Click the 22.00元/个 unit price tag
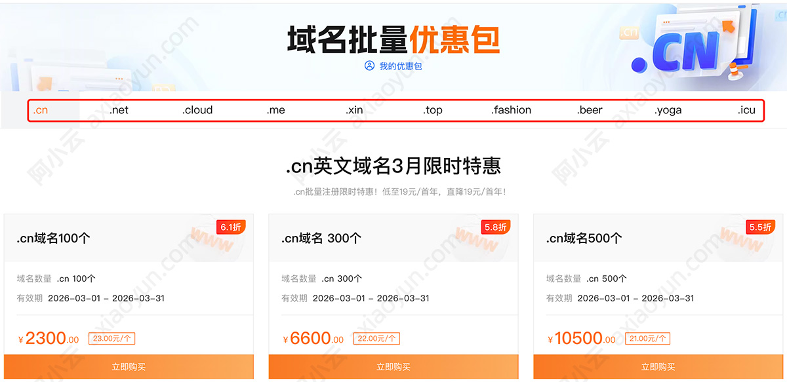Image resolution: width=787 pixels, height=382 pixels. [376, 339]
